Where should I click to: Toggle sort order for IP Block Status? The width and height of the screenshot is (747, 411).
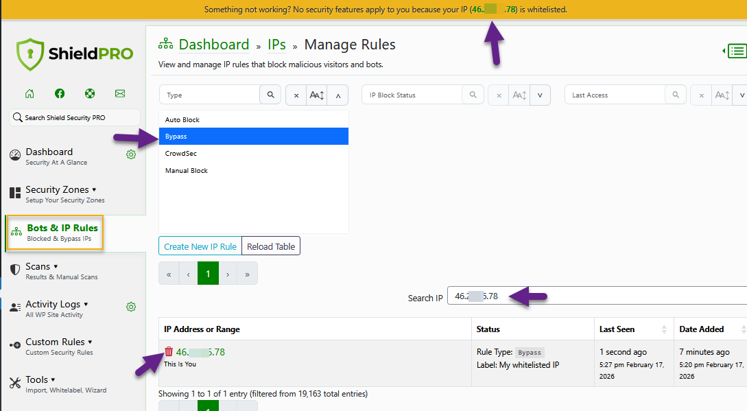click(x=519, y=95)
